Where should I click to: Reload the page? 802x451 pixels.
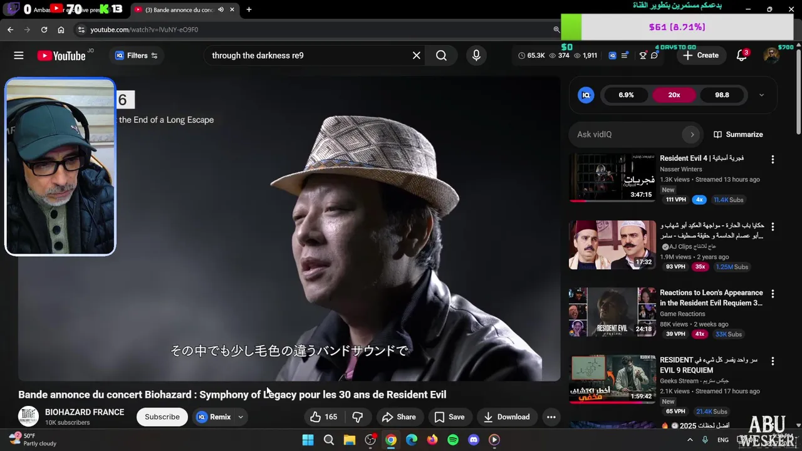pyautogui.click(x=44, y=29)
